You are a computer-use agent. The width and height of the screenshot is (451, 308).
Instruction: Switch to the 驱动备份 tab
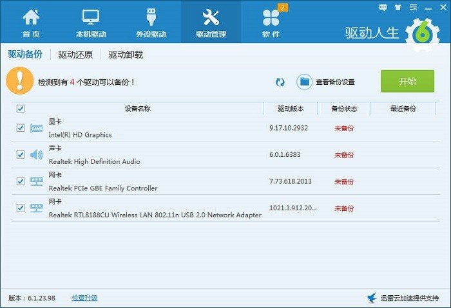[25, 54]
